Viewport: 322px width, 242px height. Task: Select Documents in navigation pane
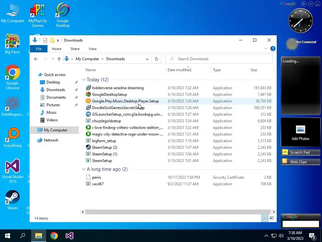click(x=56, y=97)
